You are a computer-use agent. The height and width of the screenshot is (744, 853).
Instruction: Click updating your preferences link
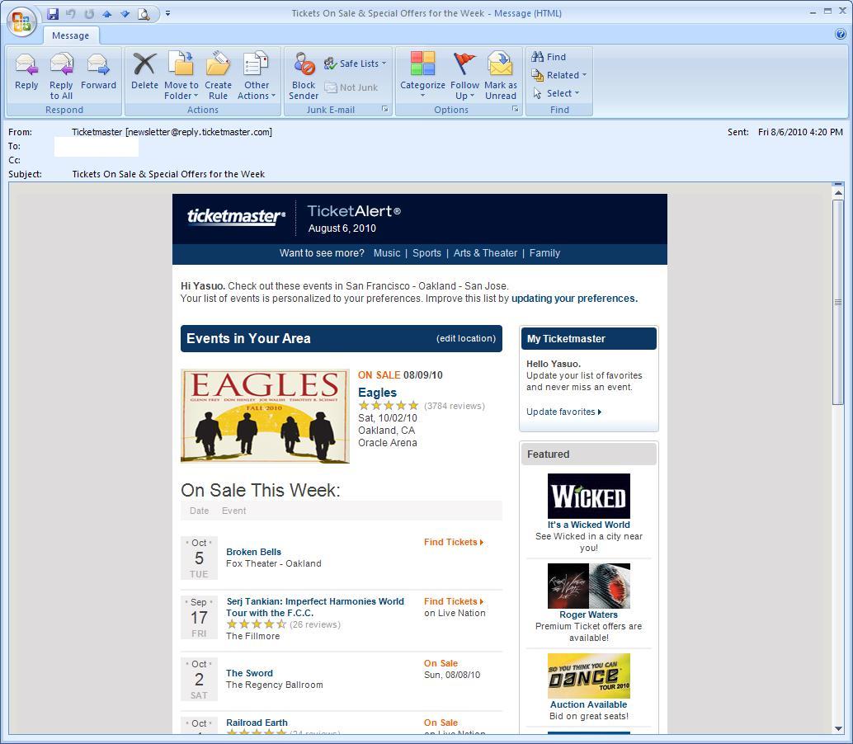tap(574, 299)
